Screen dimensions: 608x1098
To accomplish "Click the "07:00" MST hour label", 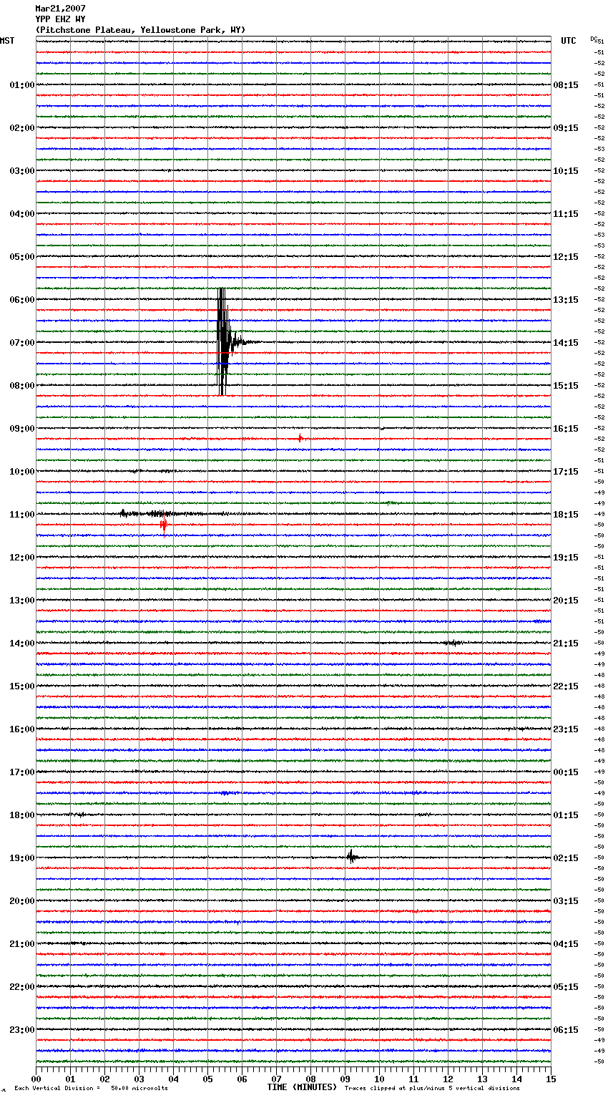I will pyautogui.click(x=22, y=343).
